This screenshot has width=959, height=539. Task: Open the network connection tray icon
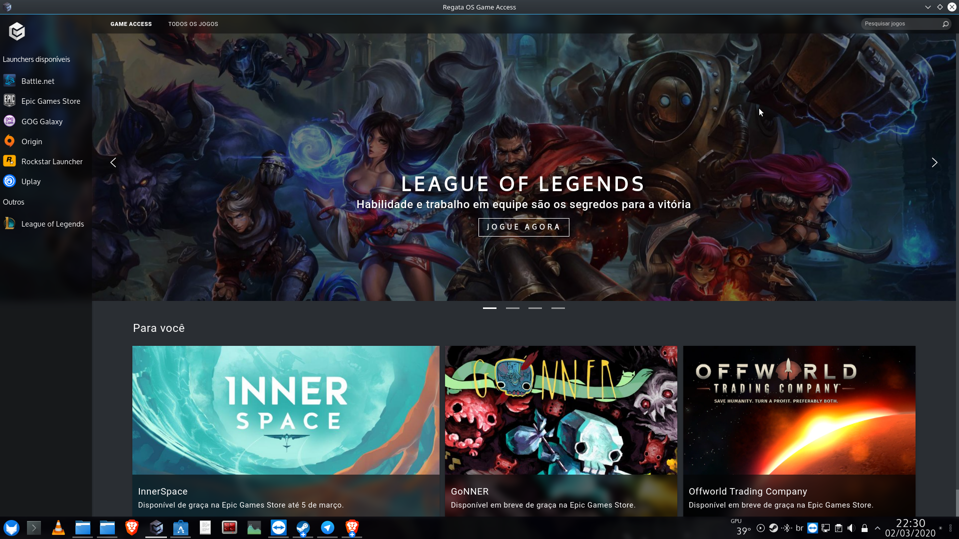coord(826,528)
